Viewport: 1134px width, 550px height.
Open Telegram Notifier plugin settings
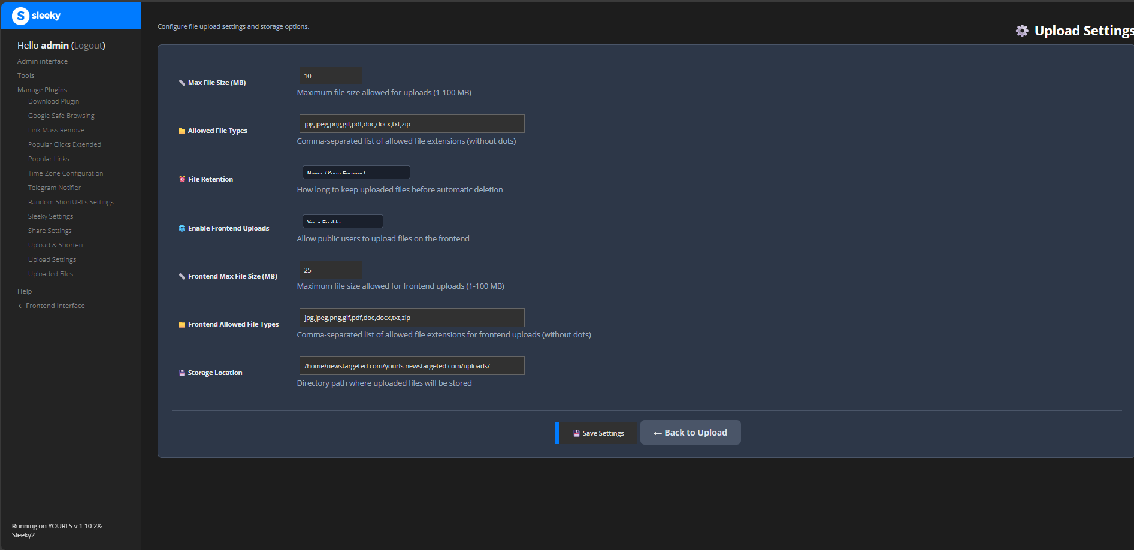pos(55,187)
